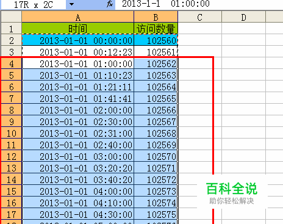Select cell with value 102569

(x=156, y=145)
